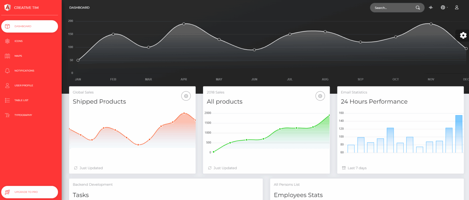Open the activity stats pulse icon
Image resolution: width=469 pixels, height=200 pixels.
tap(431, 8)
